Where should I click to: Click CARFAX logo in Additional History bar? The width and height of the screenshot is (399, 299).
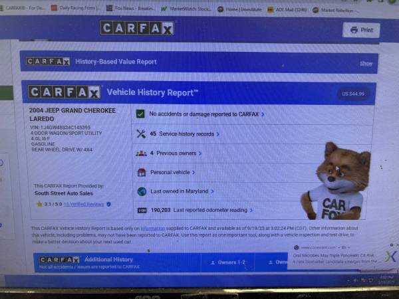point(59,260)
